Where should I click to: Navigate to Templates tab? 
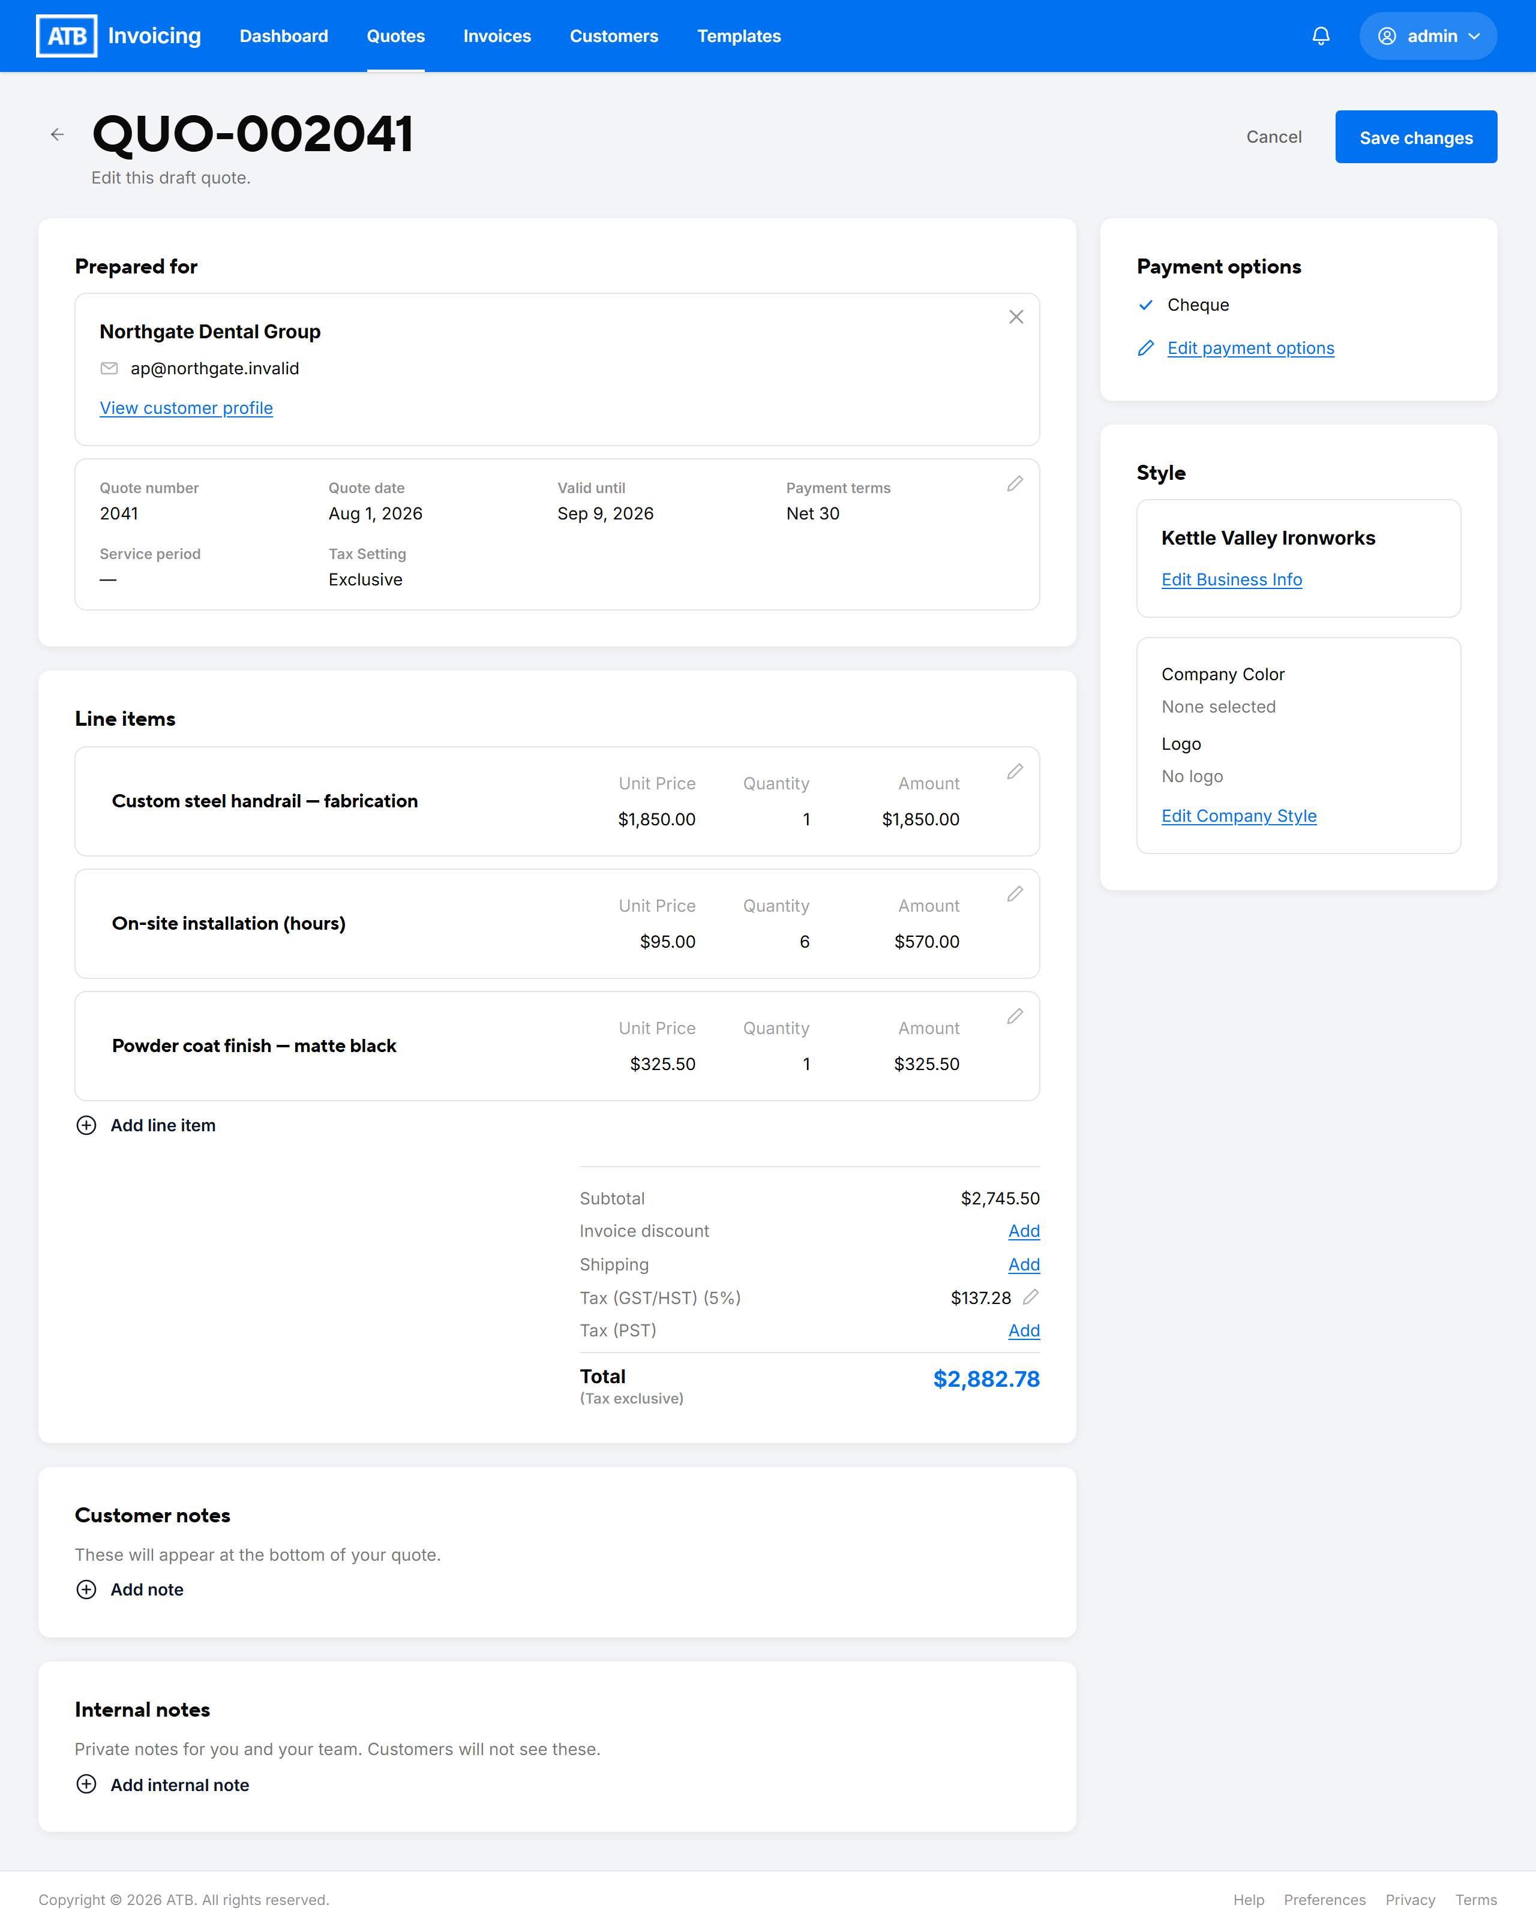click(739, 36)
